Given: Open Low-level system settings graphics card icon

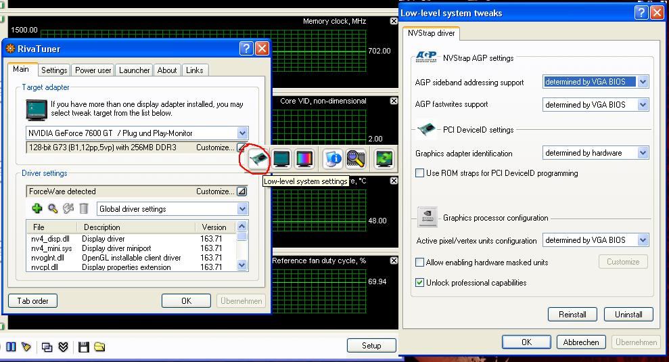Looking at the screenshot, I should 258,159.
